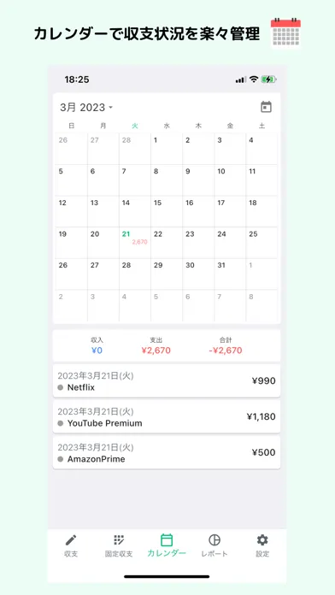Select the カレンダー tab icon

click(x=167, y=540)
